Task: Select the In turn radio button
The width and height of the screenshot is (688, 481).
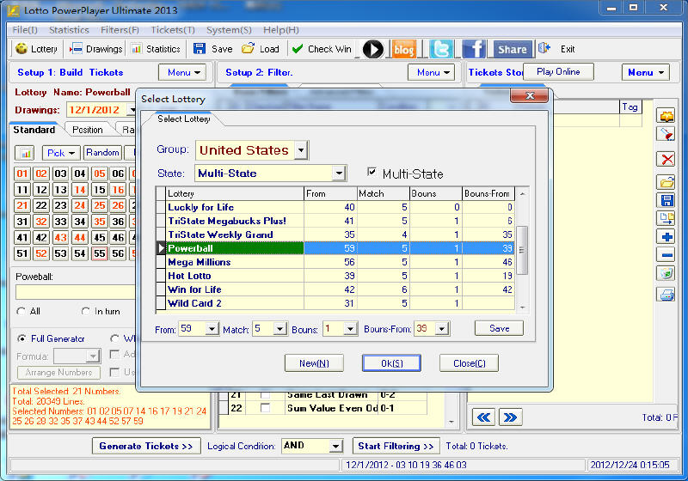Action: click(x=85, y=311)
